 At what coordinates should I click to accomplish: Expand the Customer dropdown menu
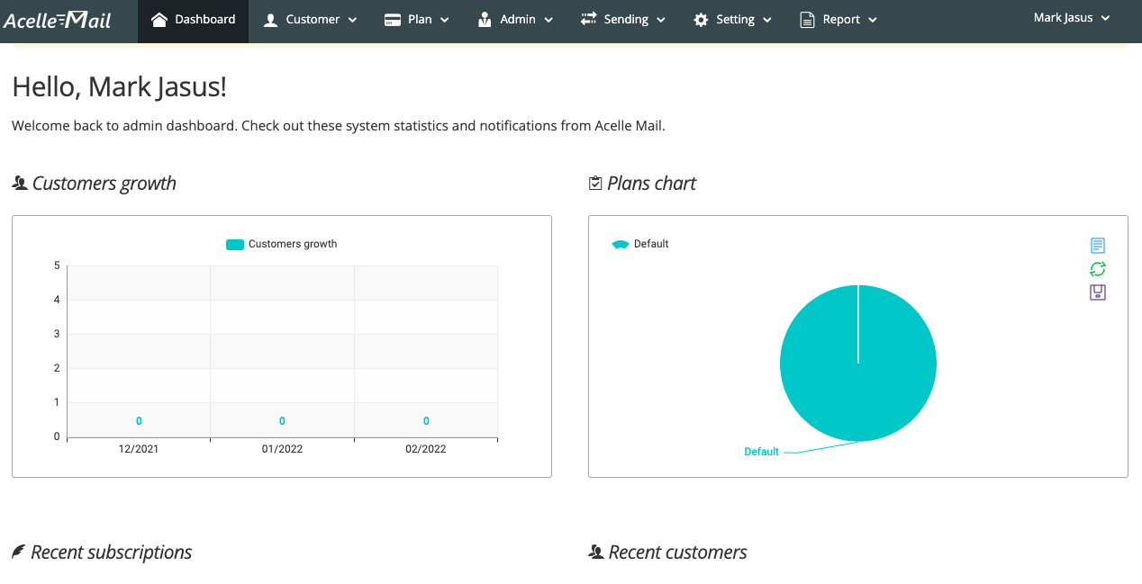pos(310,20)
